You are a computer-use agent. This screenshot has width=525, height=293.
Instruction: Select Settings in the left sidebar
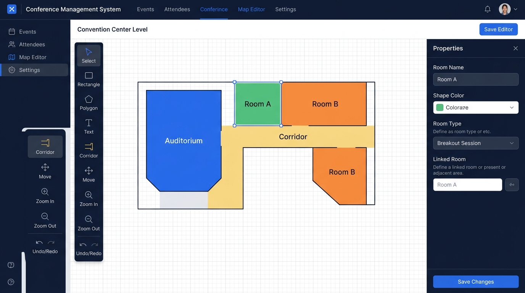point(34,70)
